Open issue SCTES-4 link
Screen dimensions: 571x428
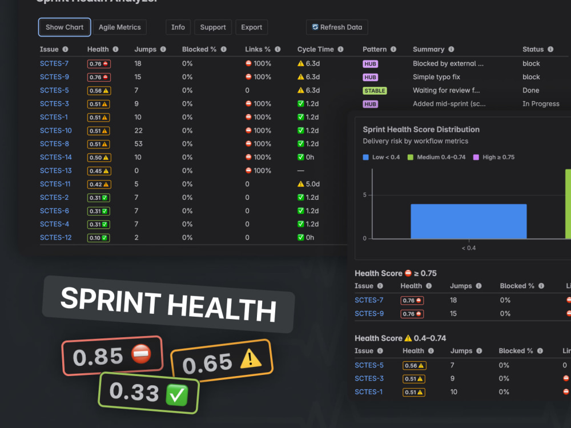coord(54,224)
